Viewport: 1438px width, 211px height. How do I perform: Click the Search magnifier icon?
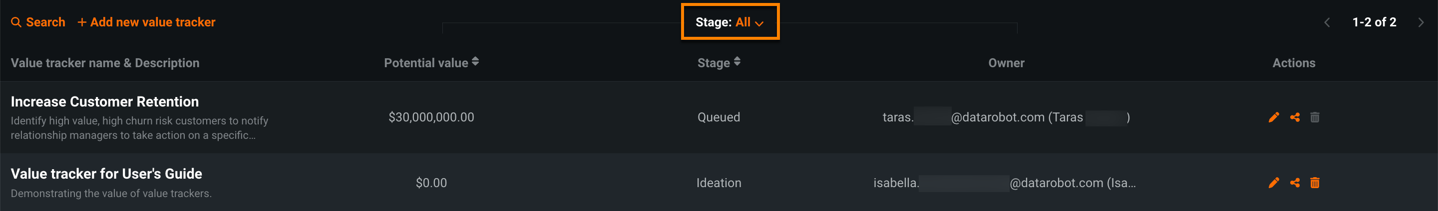point(16,22)
